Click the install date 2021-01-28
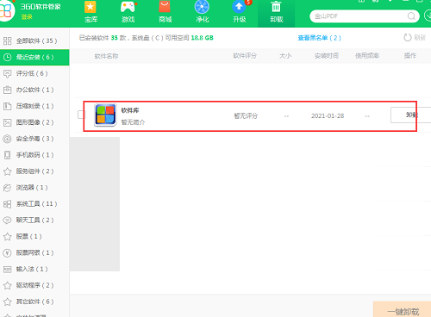This screenshot has height=317, width=431. coord(328,115)
